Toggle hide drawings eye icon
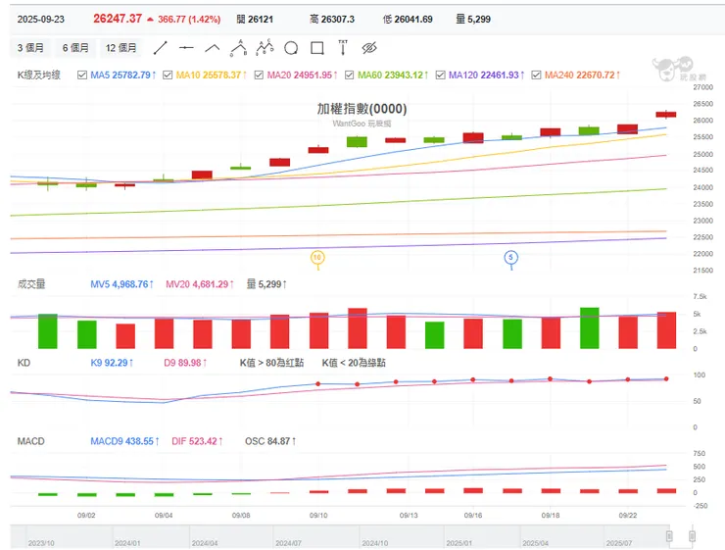Viewport: 725px width, 550px height. point(369,48)
